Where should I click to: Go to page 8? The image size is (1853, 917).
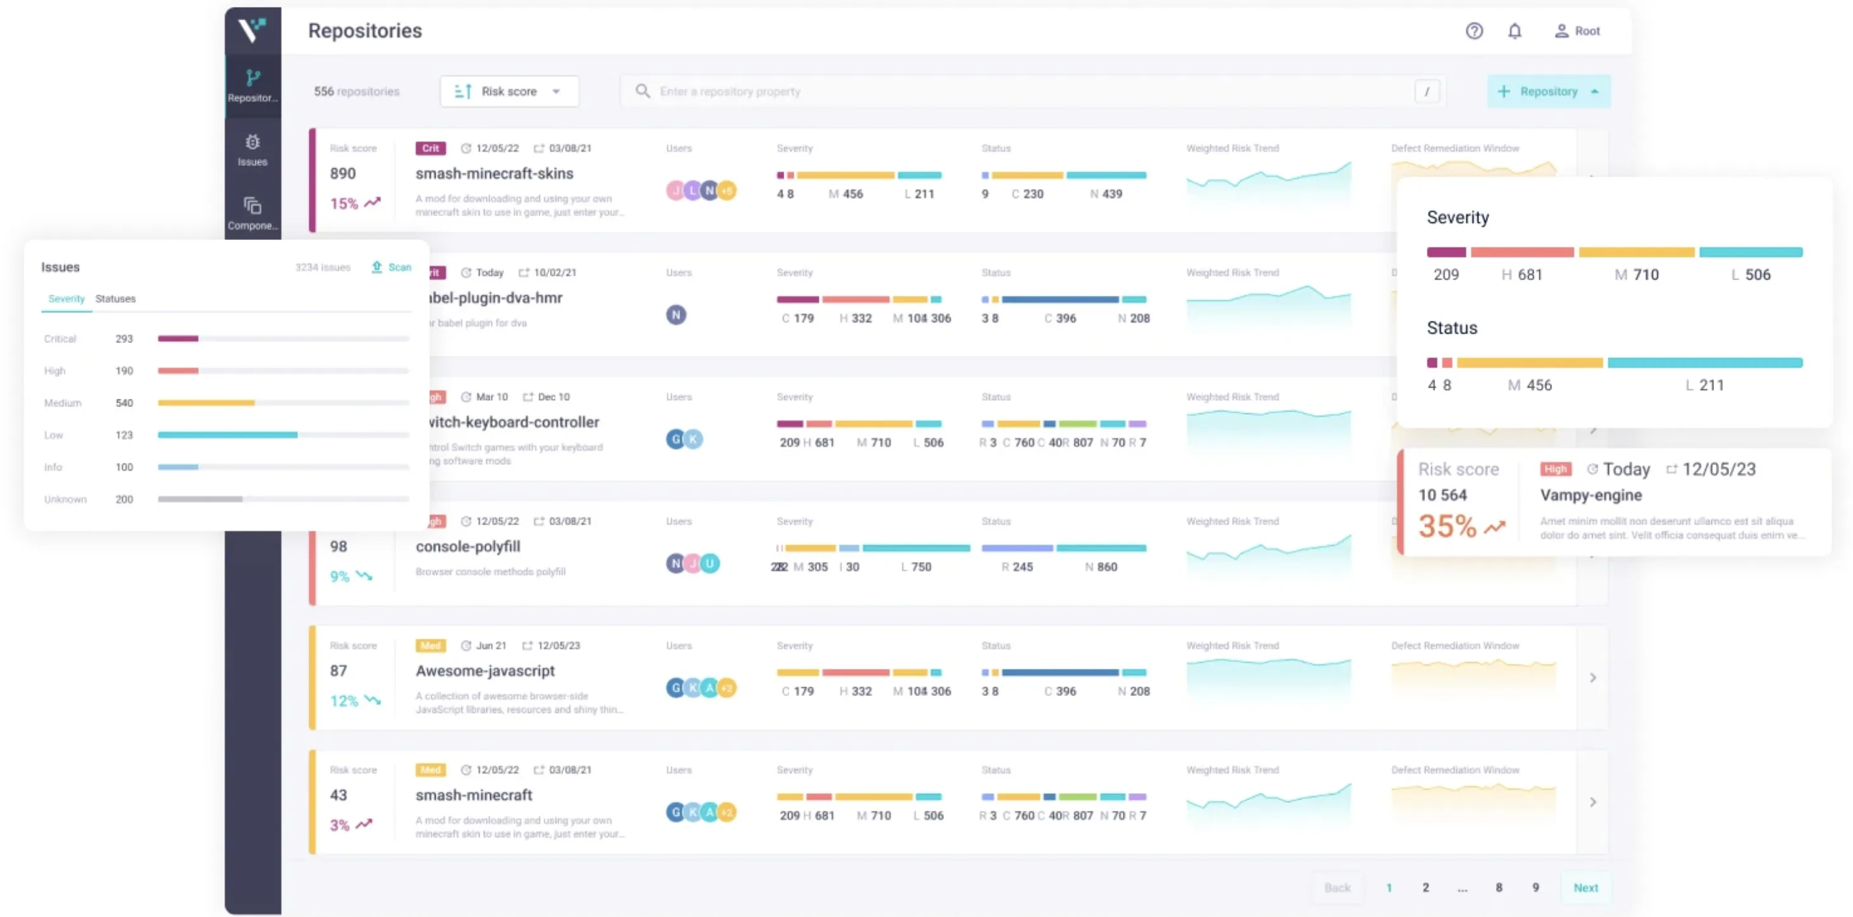tap(1499, 888)
